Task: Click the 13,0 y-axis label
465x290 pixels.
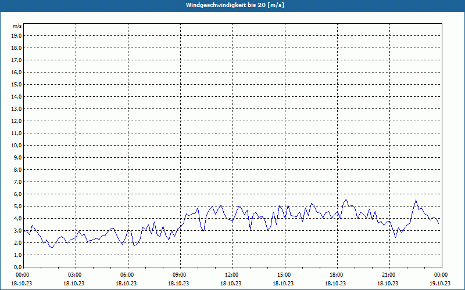Action: 16,108
